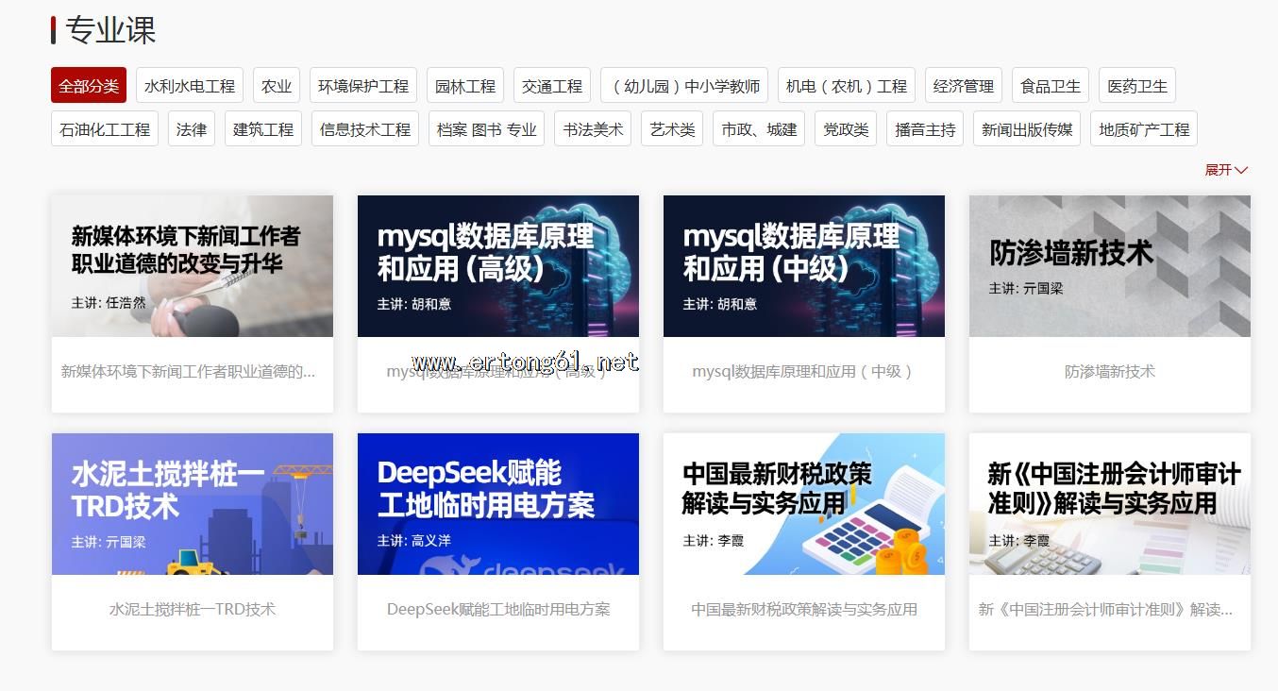Open the 水泥土搅拌桩—TRD技术 course thumbnail
Viewport: 1278px width, 691px height.
coord(193,504)
